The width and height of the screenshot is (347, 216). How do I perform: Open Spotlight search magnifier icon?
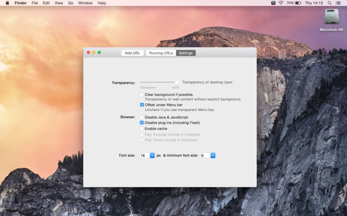pyautogui.click(x=330, y=3)
